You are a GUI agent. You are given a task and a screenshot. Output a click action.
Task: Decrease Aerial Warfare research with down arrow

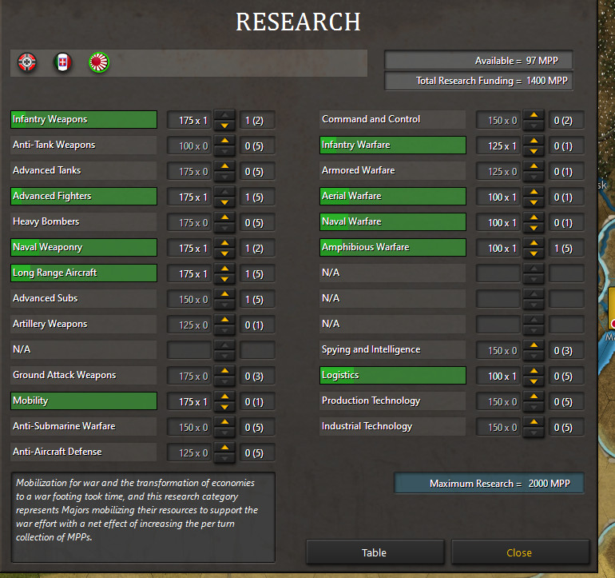534,202
